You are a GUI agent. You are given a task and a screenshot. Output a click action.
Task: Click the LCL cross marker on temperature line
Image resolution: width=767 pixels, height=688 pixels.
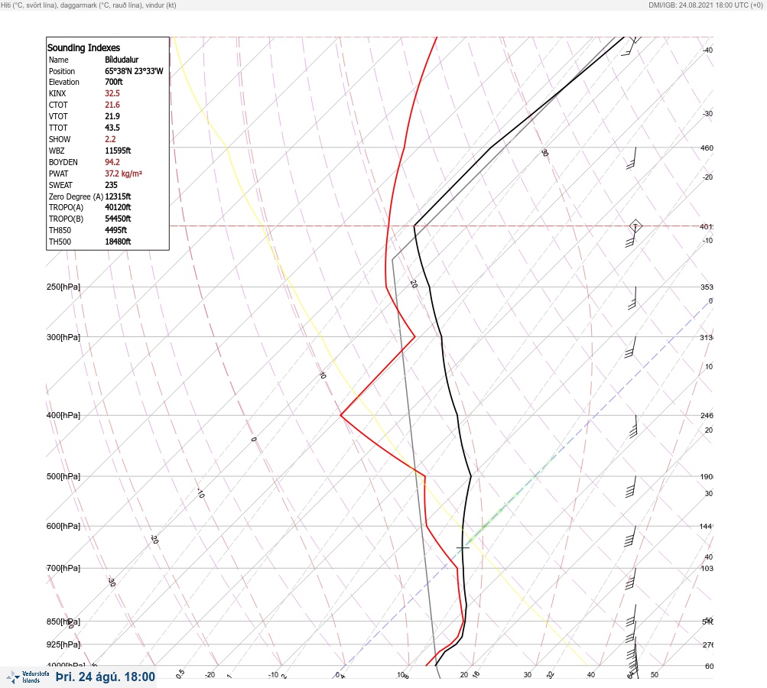pos(463,547)
